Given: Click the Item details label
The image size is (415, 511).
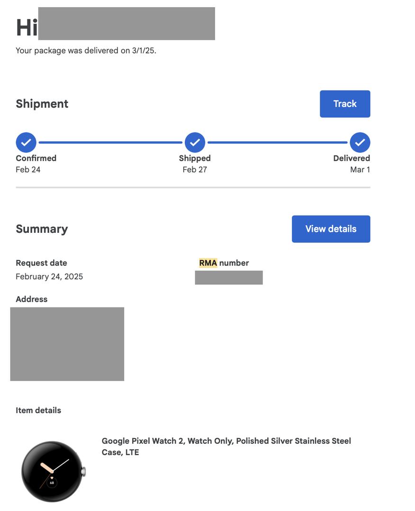Looking at the screenshot, I should [38, 411].
